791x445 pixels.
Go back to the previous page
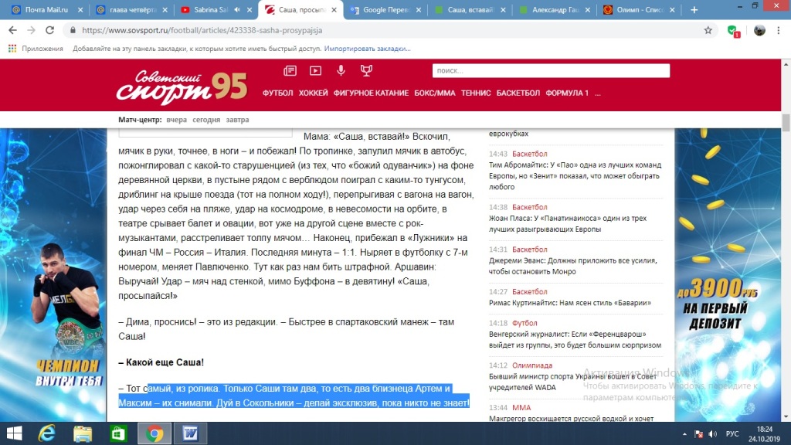click(12, 30)
